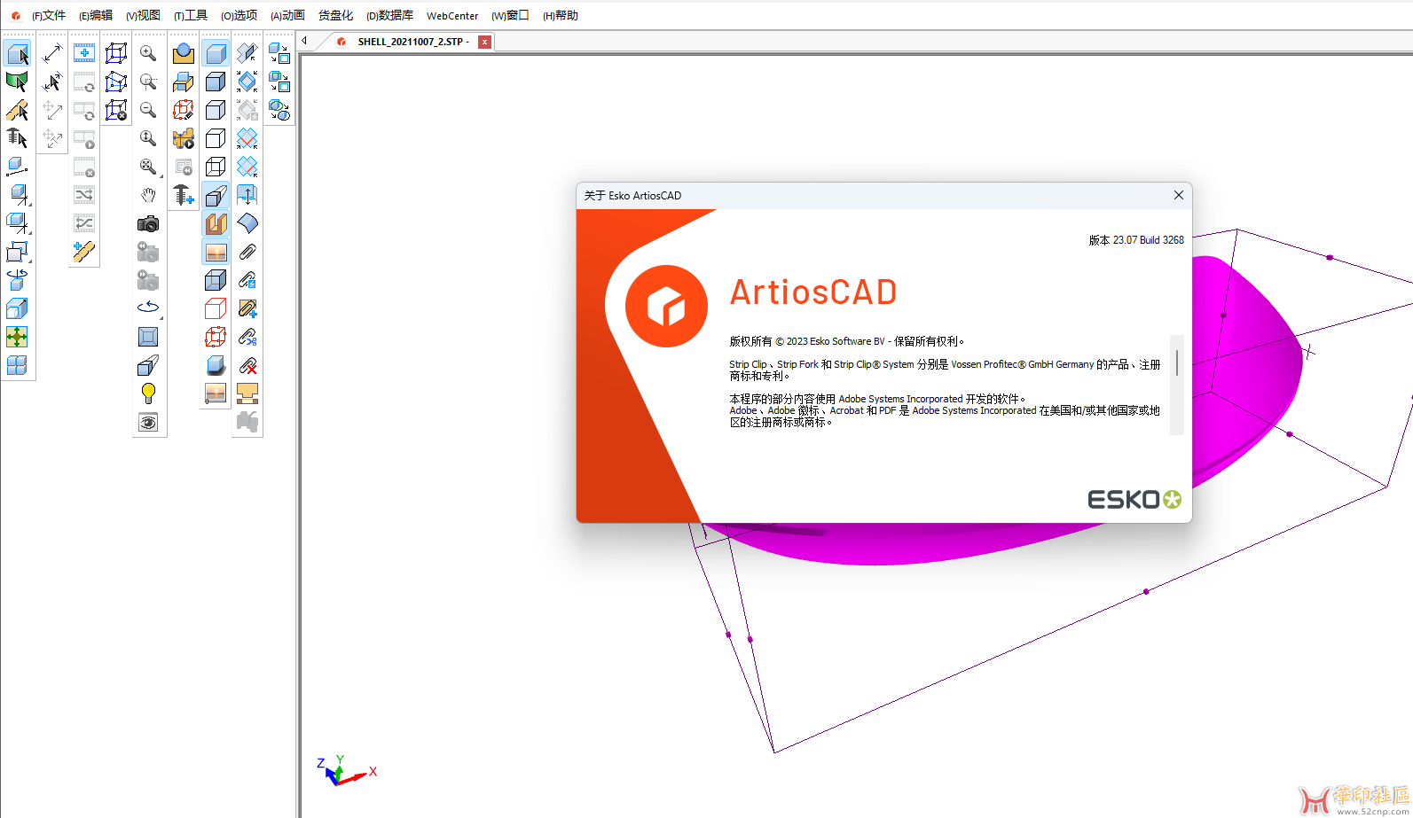Open the zoom-to-fit flyout tool
Viewport: 1413px width, 818px height.
pos(148,167)
